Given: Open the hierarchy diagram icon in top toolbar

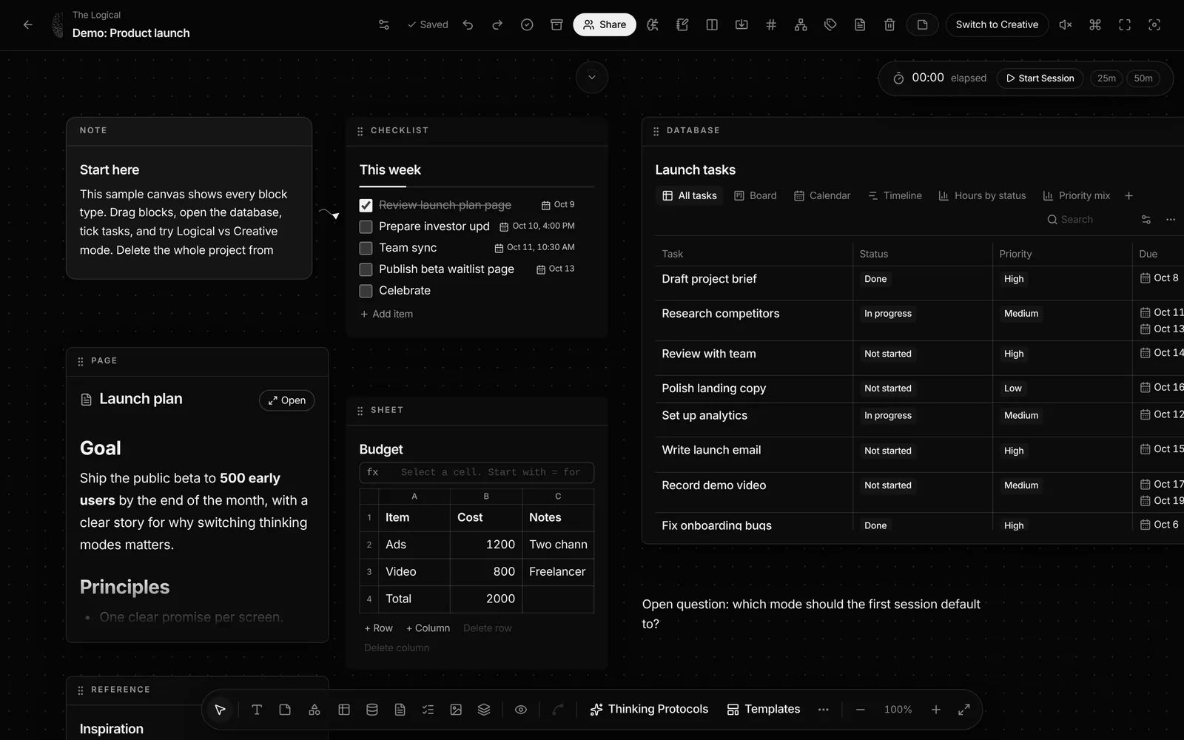Looking at the screenshot, I should (801, 24).
